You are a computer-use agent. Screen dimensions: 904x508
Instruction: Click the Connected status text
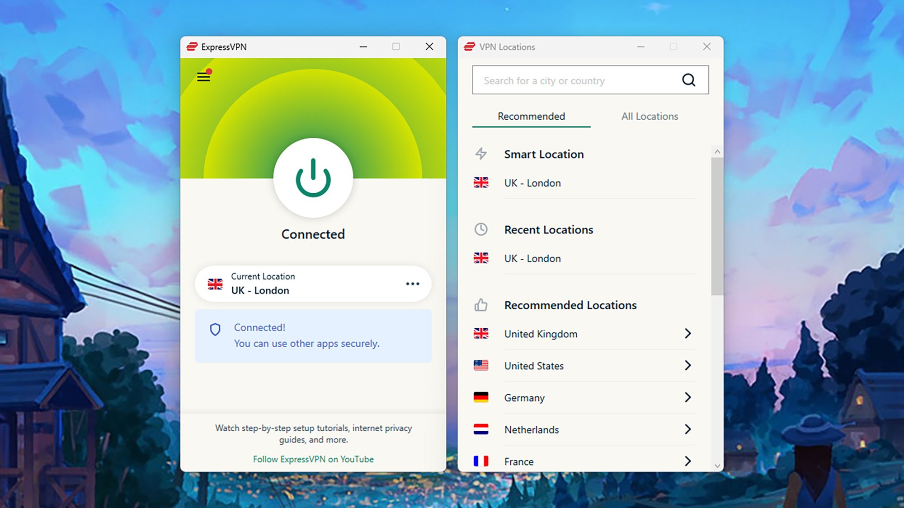(313, 234)
